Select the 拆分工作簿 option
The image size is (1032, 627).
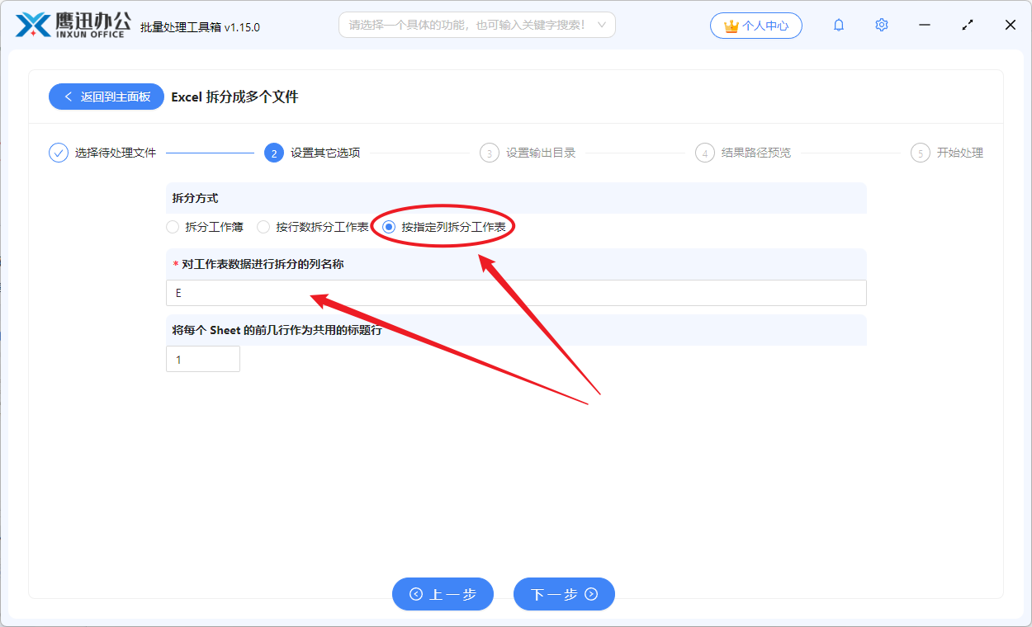173,226
